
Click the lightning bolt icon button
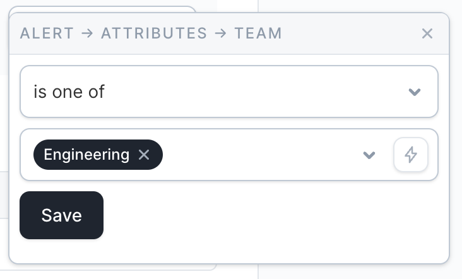411,155
